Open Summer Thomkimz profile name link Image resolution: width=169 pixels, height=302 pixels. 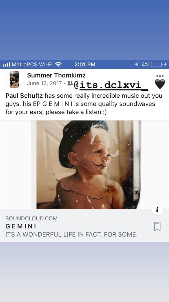tap(56, 75)
